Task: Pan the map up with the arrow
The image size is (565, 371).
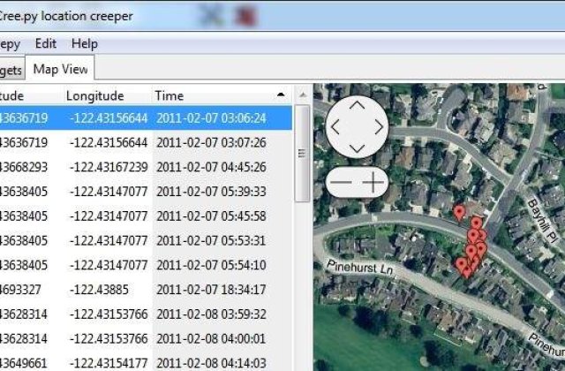Action: point(356,106)
